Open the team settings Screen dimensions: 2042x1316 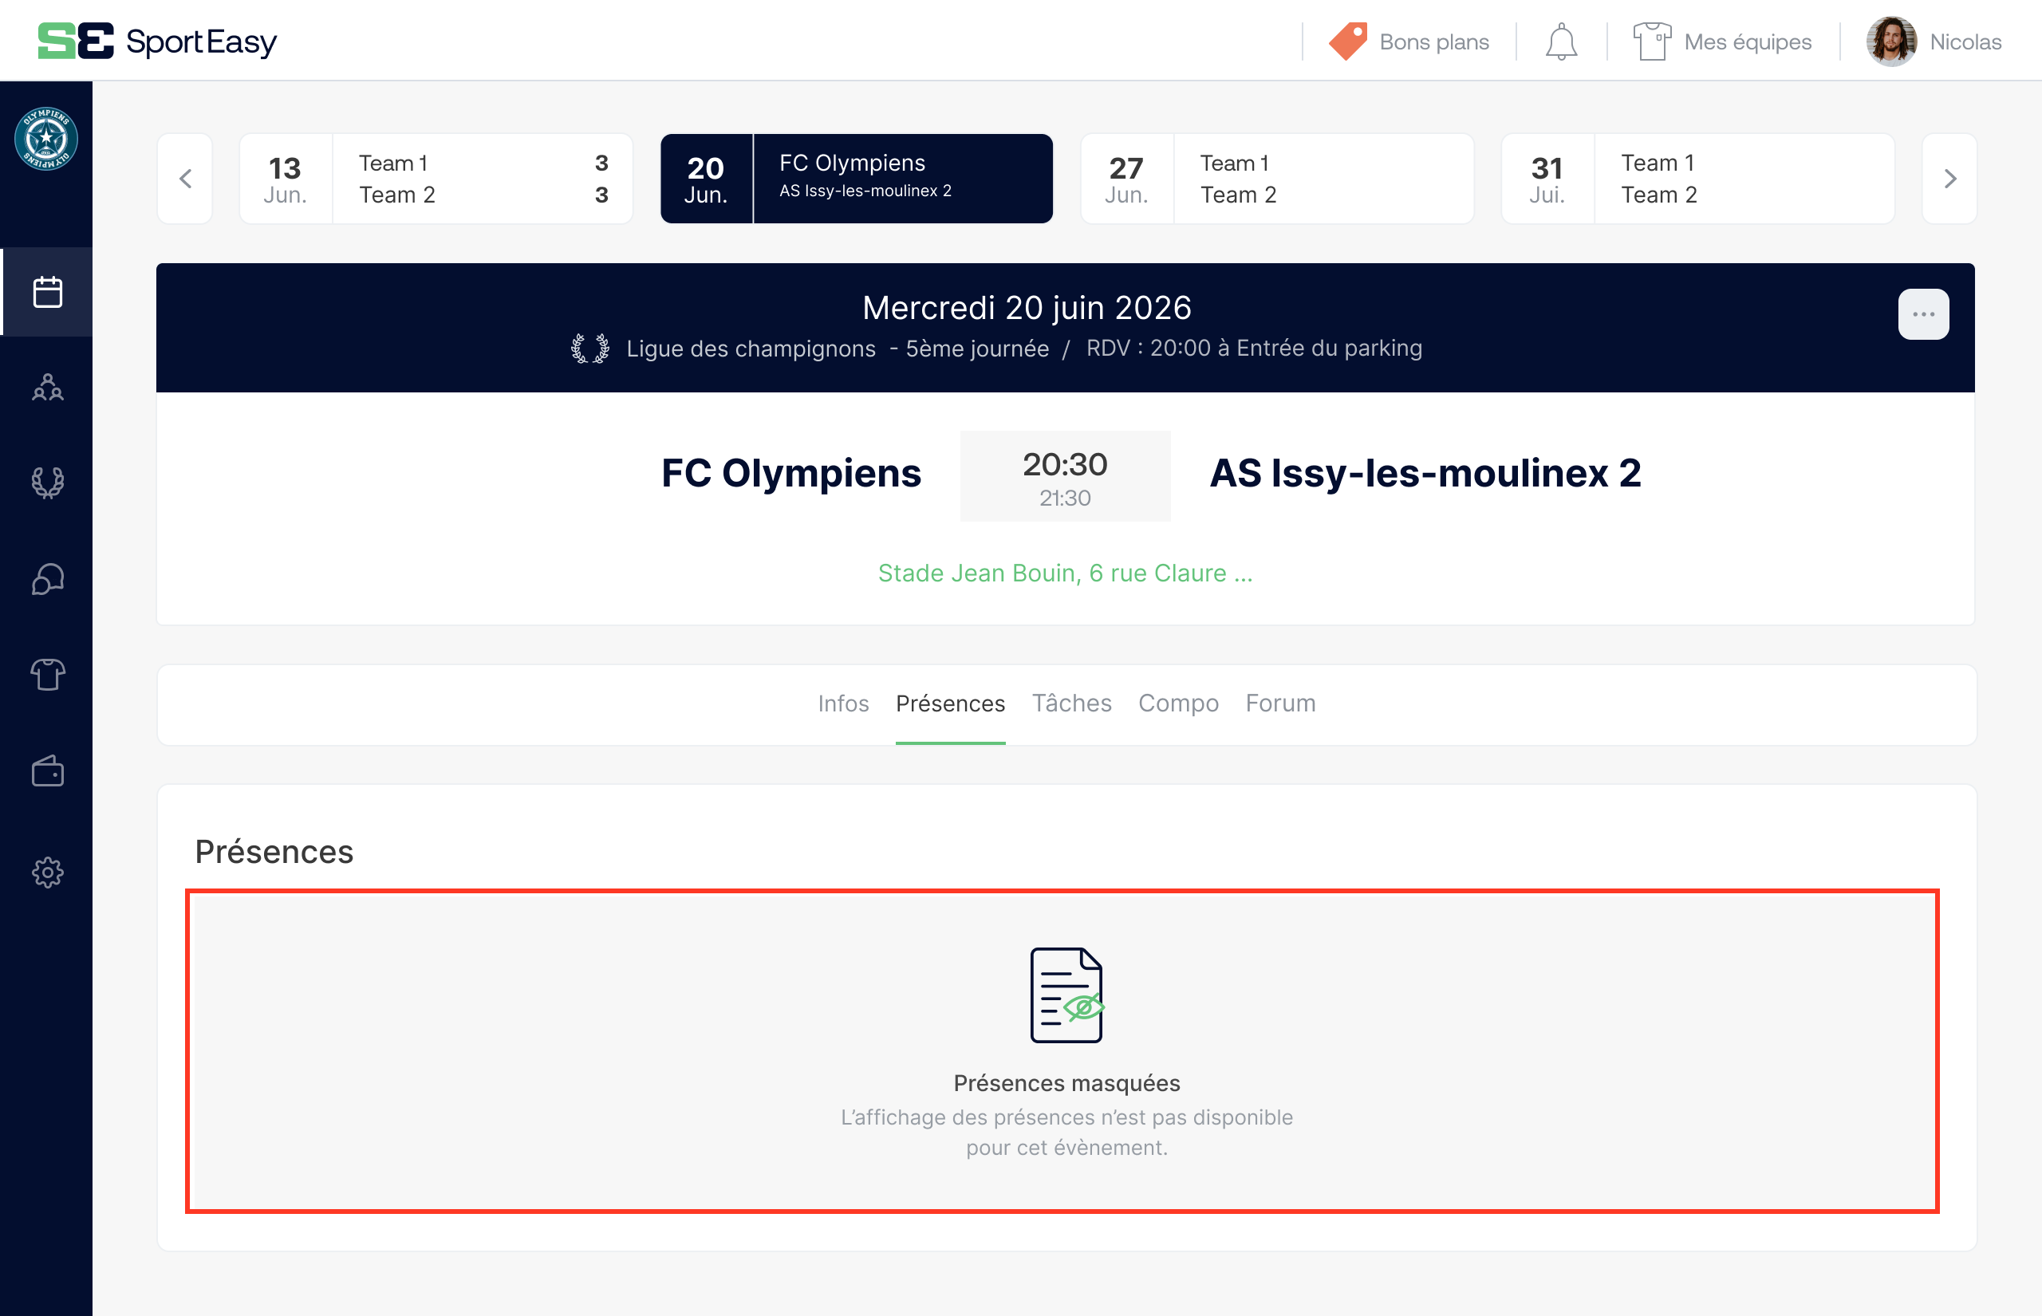coord(47,873)
